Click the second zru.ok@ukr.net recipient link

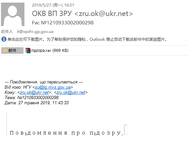point(71,92)
